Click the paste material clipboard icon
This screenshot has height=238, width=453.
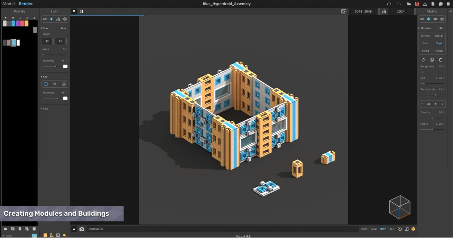coord(441,60)
